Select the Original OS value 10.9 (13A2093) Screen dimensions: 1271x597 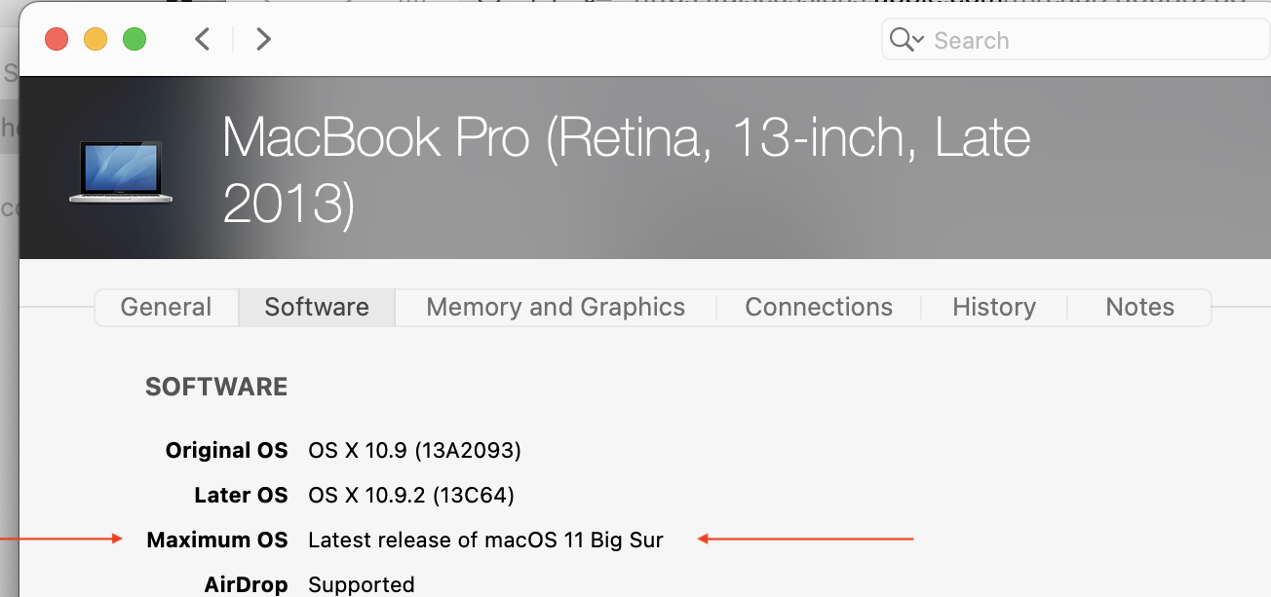tap(414, 451)
